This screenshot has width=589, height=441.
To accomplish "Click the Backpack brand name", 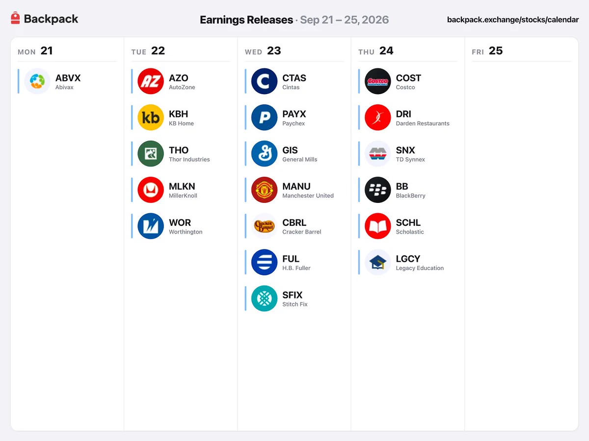I will [x=51, y=19].
